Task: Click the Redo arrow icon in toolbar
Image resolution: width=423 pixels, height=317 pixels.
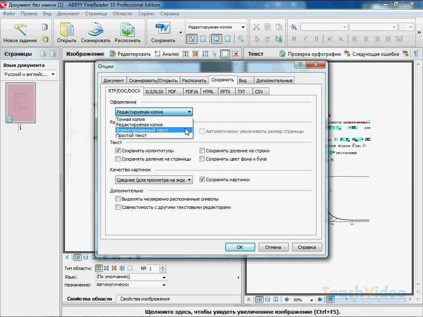Action: [x=267, y=39]
